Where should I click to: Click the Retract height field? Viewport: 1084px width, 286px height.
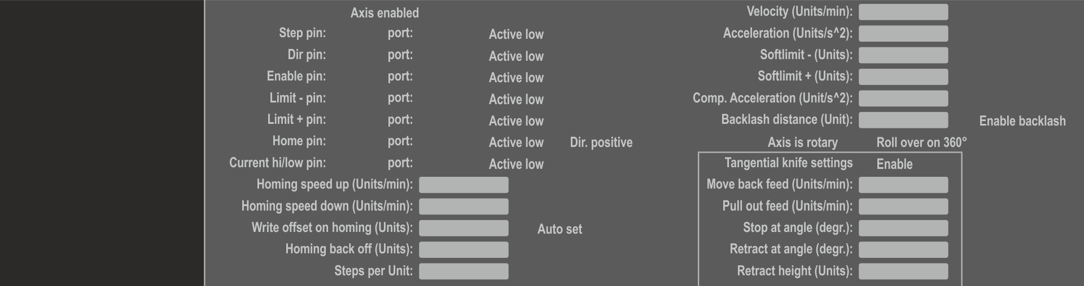pos(903,271)
